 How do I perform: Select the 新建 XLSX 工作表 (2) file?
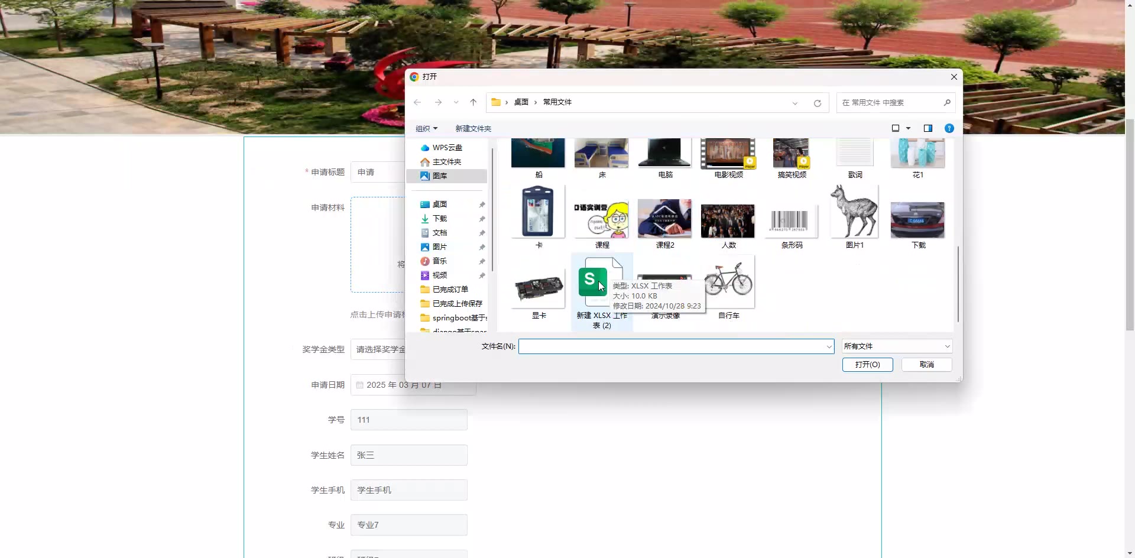602,292
